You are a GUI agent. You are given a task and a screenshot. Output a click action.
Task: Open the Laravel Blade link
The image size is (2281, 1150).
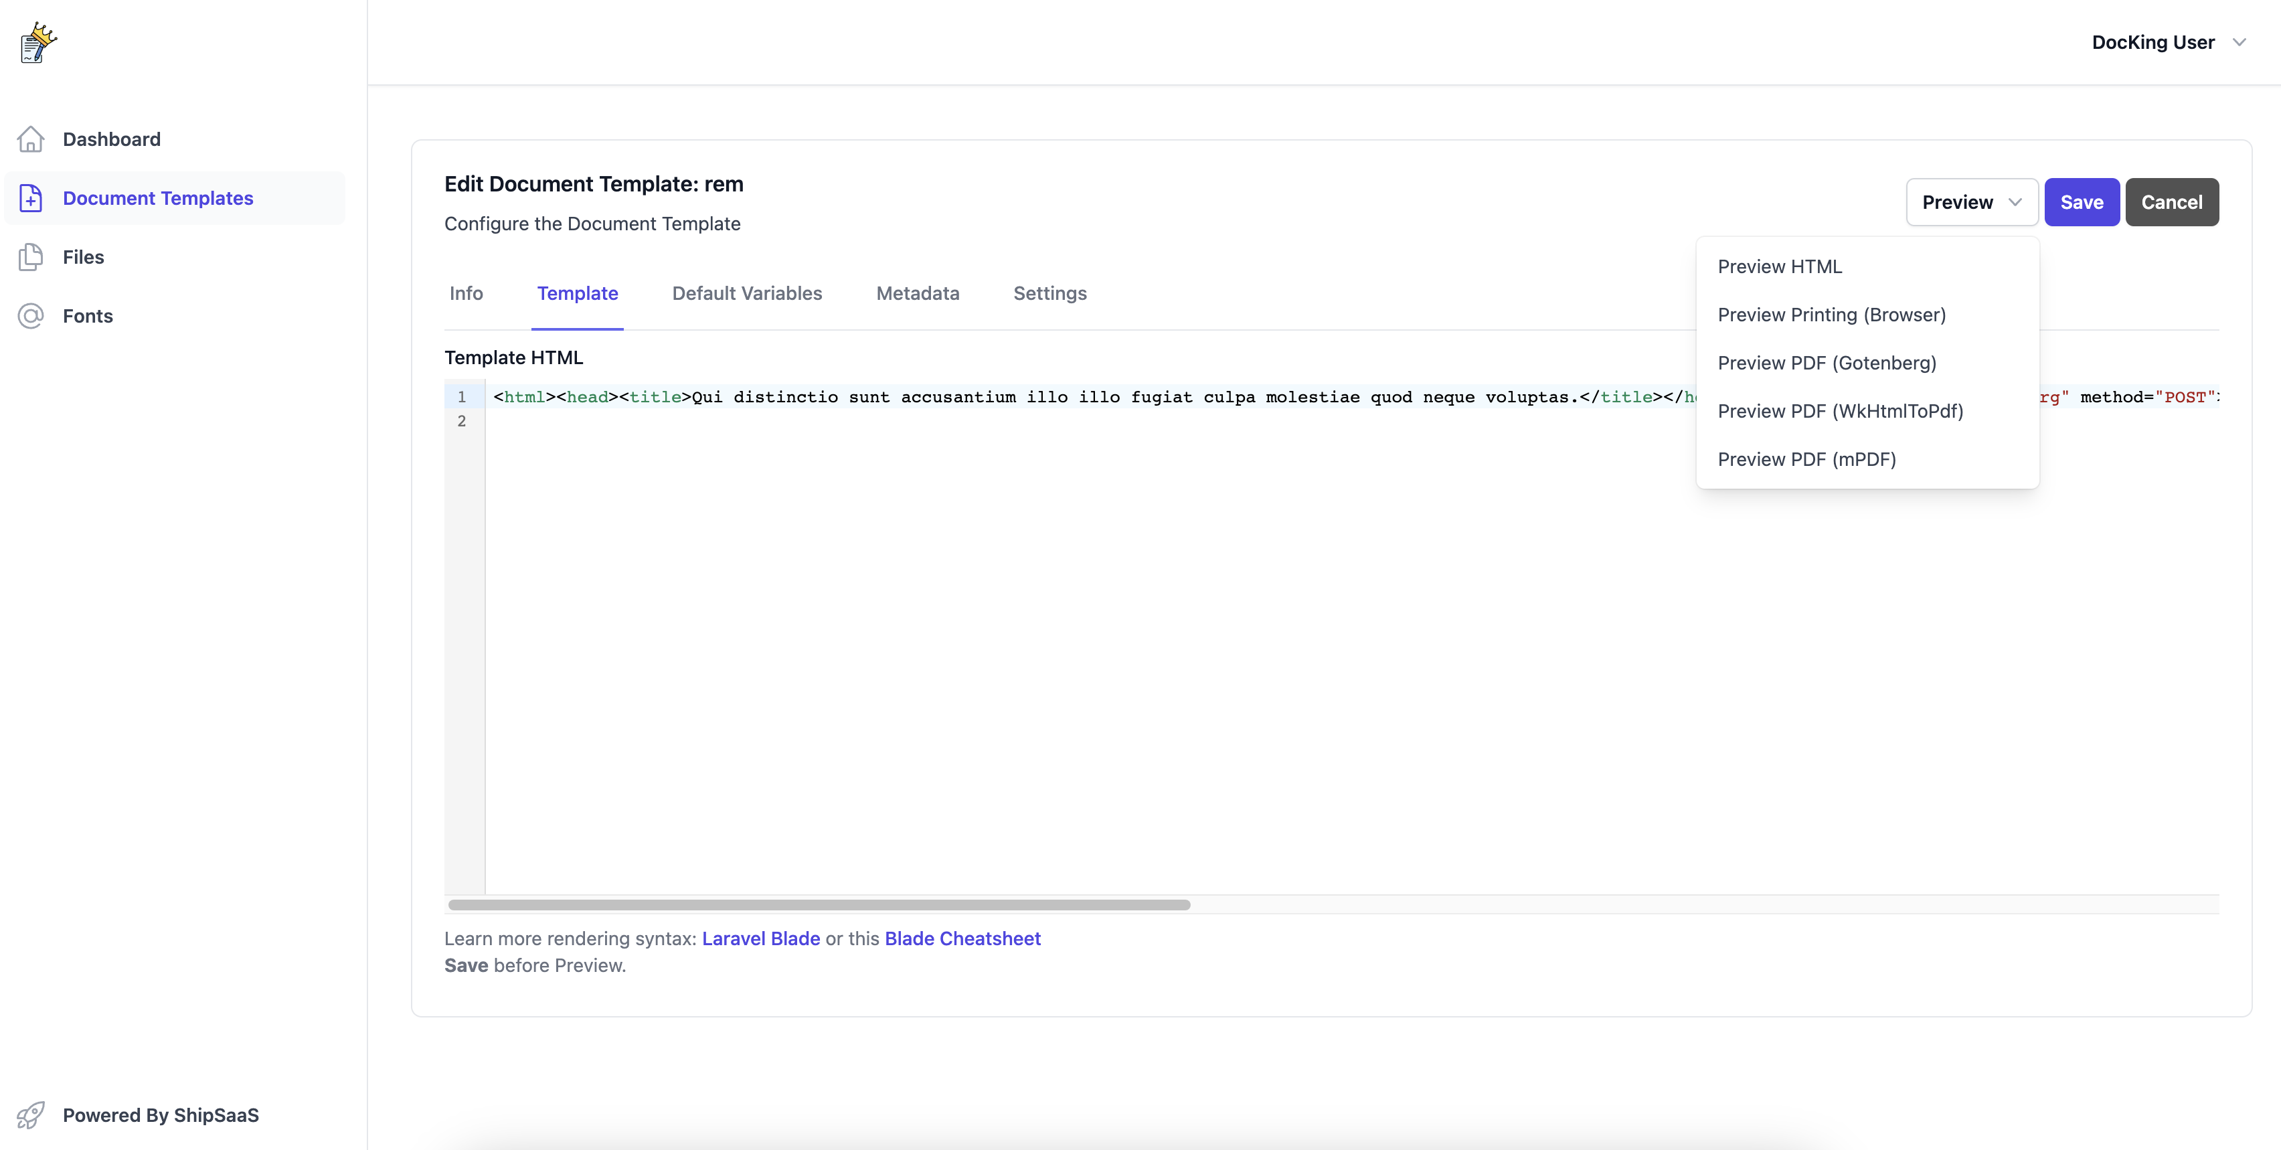(x=760, y=938)
